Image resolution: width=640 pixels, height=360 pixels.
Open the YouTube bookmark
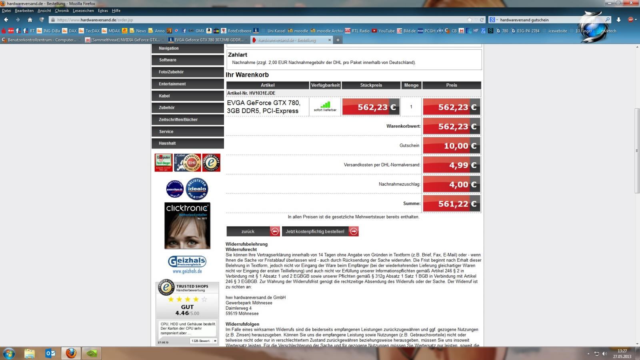pyautogui.click(x=383, y=31)
